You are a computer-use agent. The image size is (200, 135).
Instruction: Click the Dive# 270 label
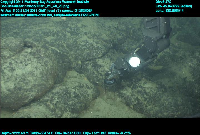point(163,2)
